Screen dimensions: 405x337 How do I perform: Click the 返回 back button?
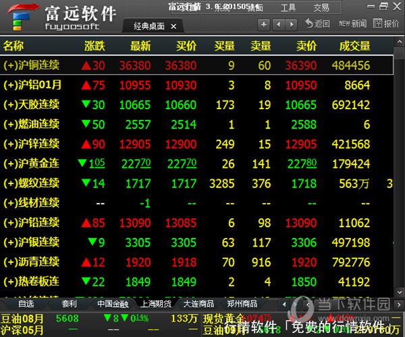(317, 24)
